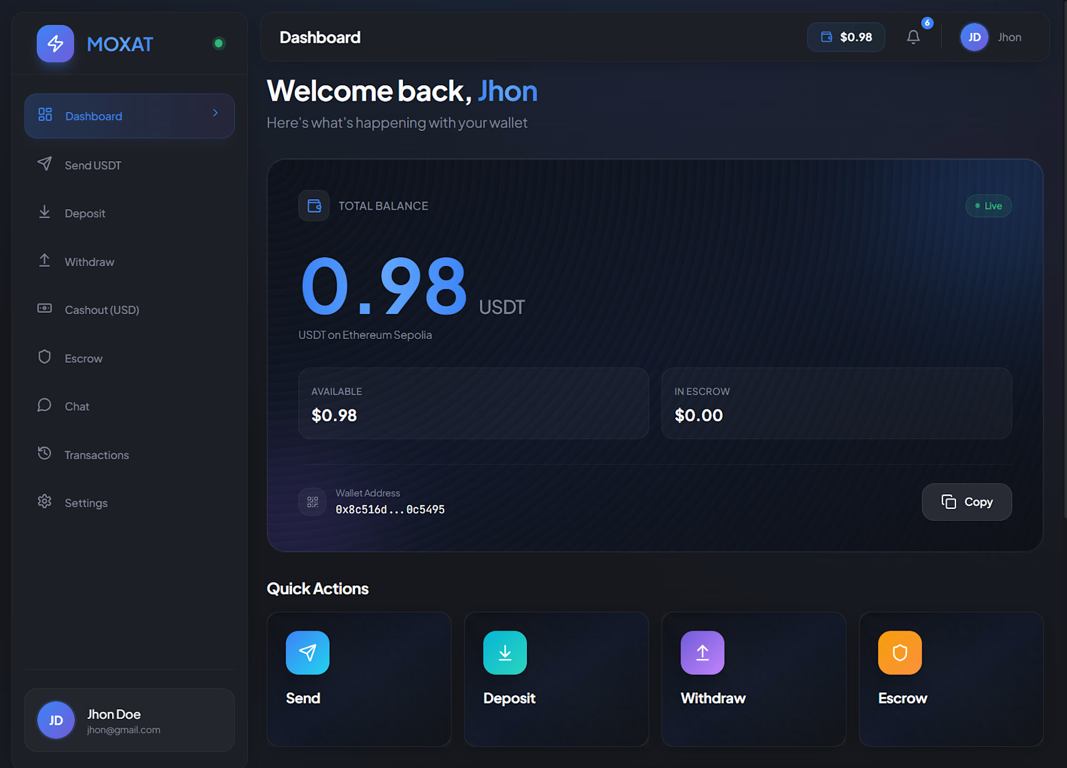Click the green online status dot
This screenshot has width=1067, height=768.
(x=219, y=43)
